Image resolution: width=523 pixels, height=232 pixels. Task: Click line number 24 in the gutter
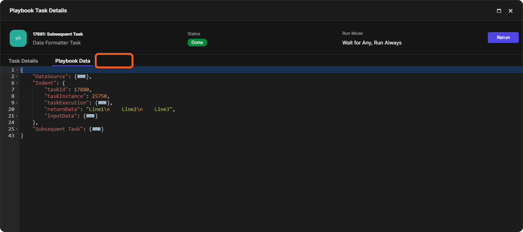point(11,123)
